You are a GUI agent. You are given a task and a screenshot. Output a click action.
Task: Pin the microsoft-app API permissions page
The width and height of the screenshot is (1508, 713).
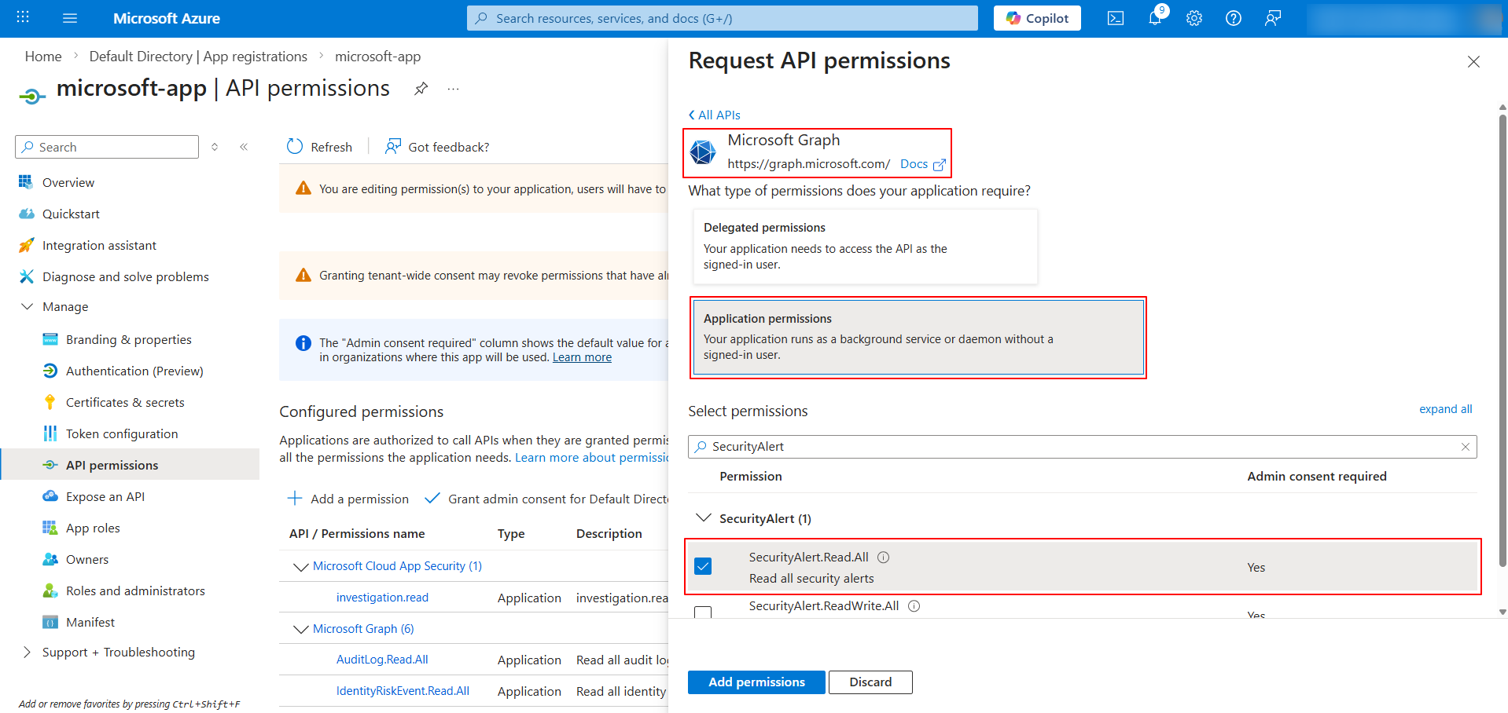click(421, 89)
